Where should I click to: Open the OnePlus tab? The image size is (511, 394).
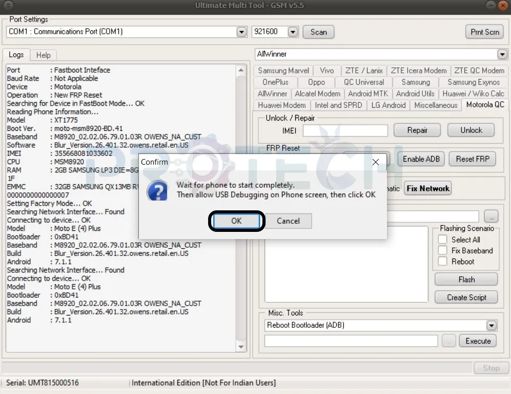275,82
